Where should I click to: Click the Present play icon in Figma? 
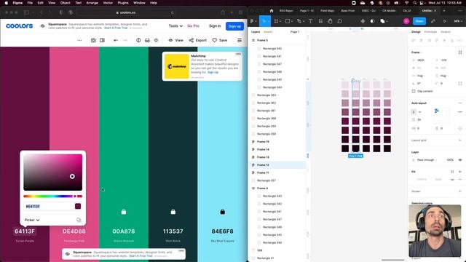(x=445, y=21)
